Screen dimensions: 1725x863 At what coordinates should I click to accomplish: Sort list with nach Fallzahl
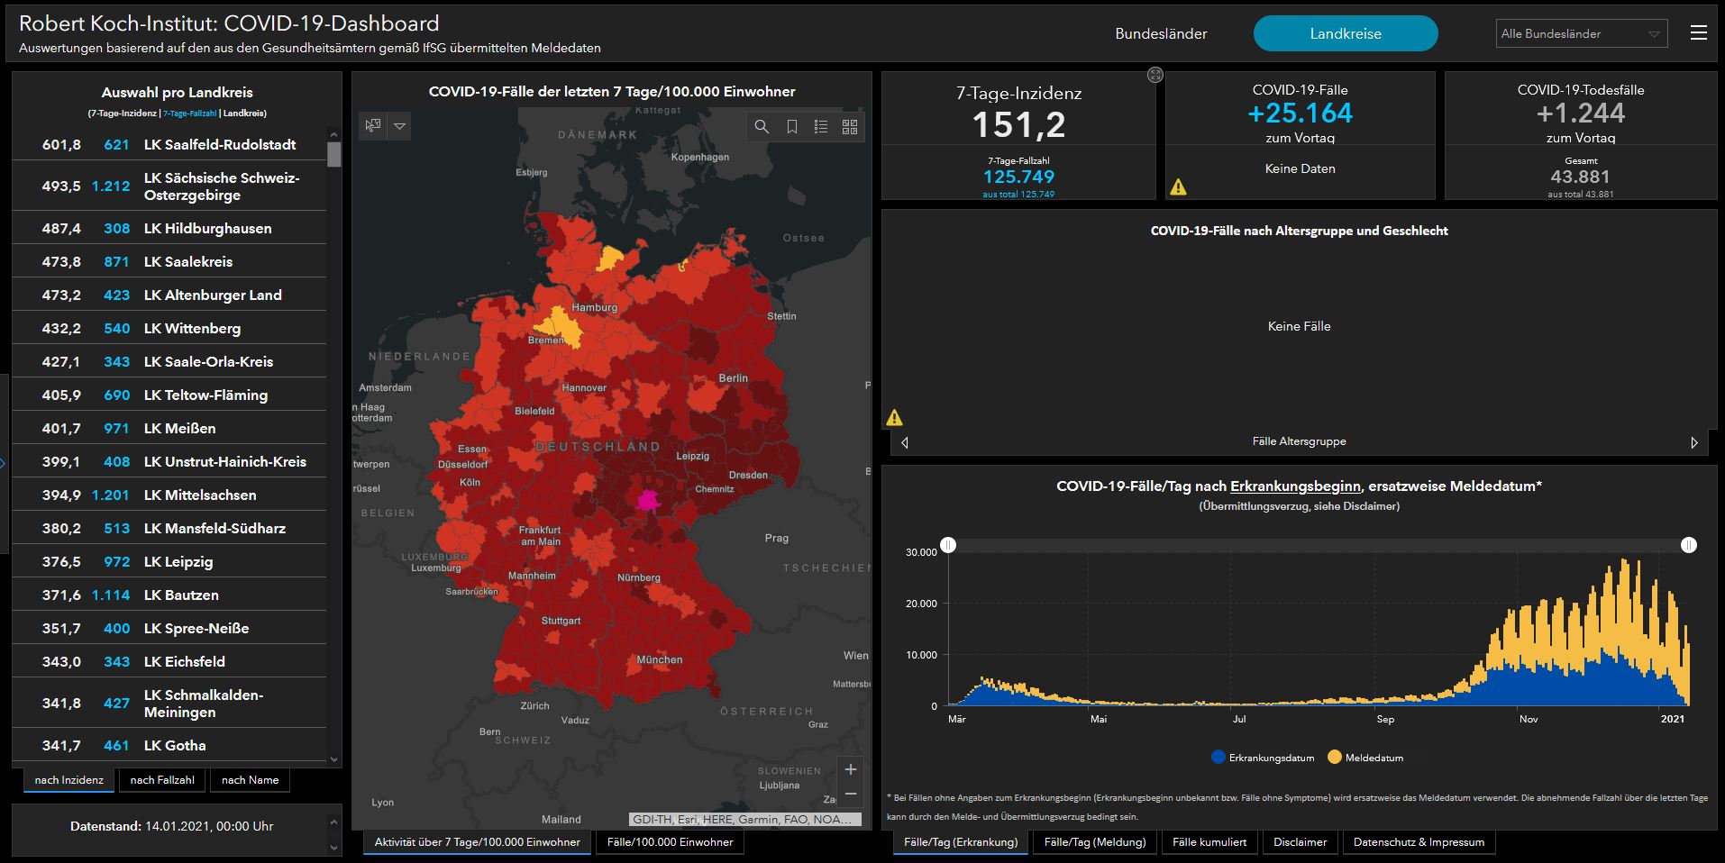pyautogui.click(x=162, y=780)
